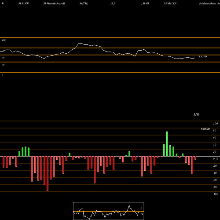
Task: Click the MR axis label 60
Action: click(215, 138)
